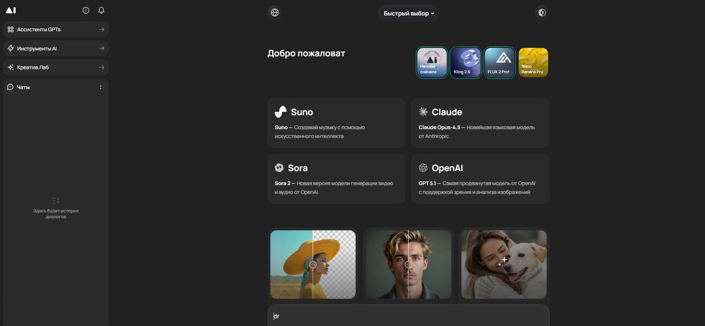This screenshot has height=326, width=705.
Task: Open the Claude Opus-4.5 card
Action: click(x=480, y=123)
